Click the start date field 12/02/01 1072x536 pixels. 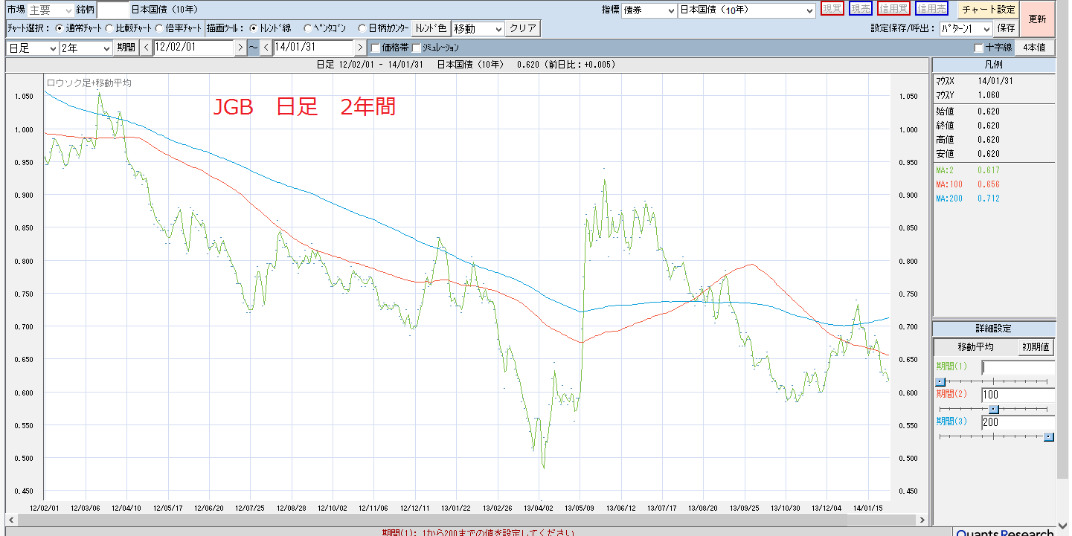pyautogui.click(x=193, y=48)
